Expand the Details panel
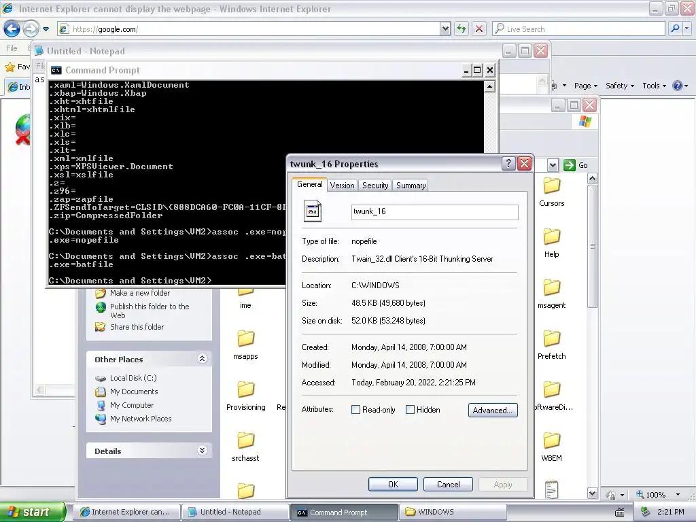The width and height of the screenshot is (696, 522). pos(202,451)
